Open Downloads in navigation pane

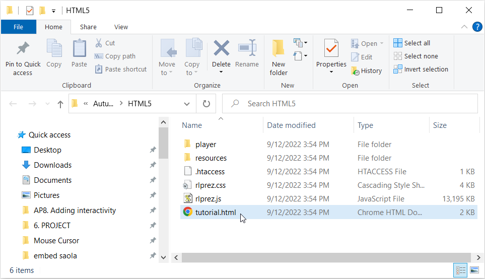point(47,165)
